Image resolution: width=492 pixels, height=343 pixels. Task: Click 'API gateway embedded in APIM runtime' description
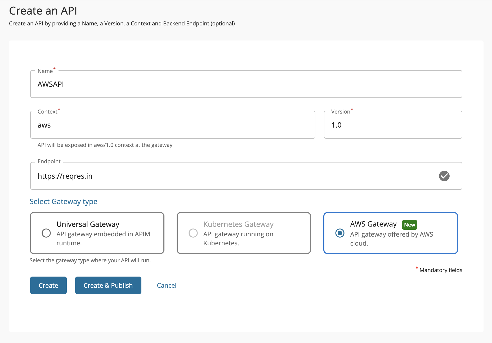[x=103, y=239]
